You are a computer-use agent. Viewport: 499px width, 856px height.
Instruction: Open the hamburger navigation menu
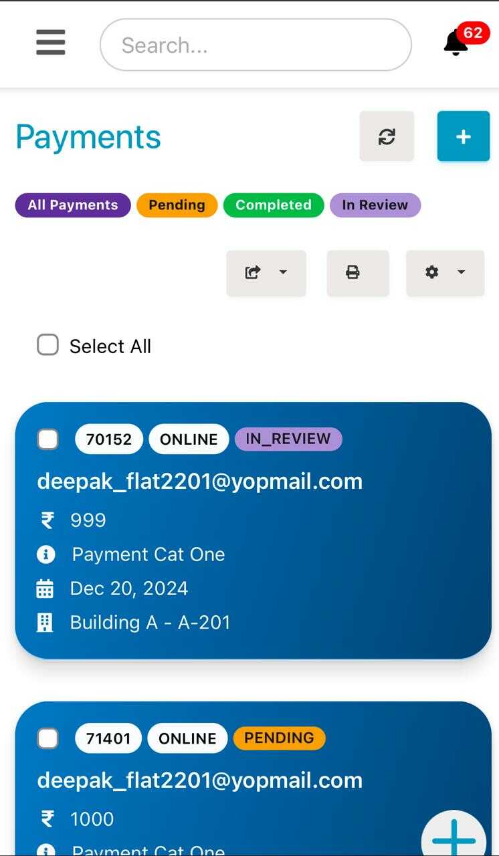[51, 43]
